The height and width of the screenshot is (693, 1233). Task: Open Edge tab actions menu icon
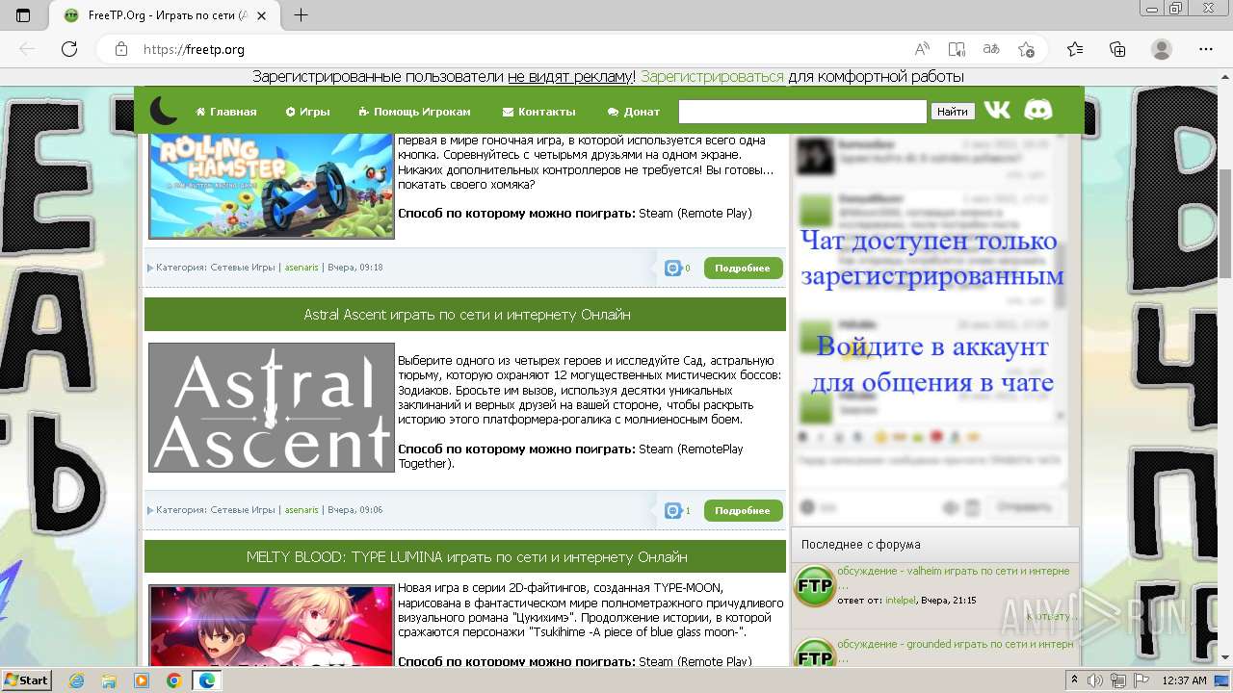pos(23,15)
